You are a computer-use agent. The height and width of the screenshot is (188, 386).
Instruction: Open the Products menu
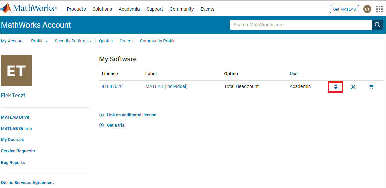click(x=76, y=9)
